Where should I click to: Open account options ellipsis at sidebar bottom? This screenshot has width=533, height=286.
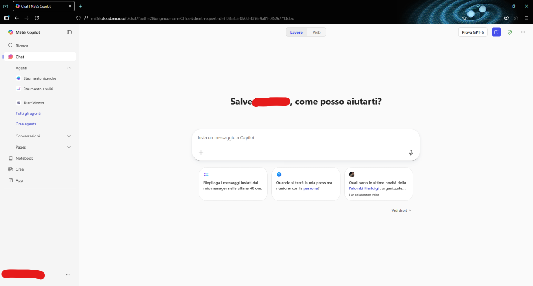click(x=68, y=275)
